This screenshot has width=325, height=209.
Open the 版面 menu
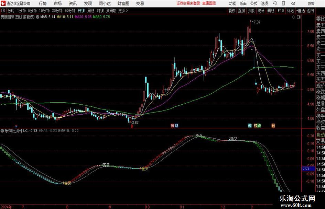243,3
